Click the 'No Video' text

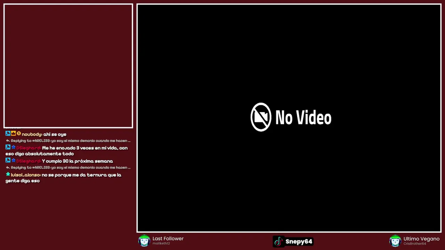pos(303,117)
